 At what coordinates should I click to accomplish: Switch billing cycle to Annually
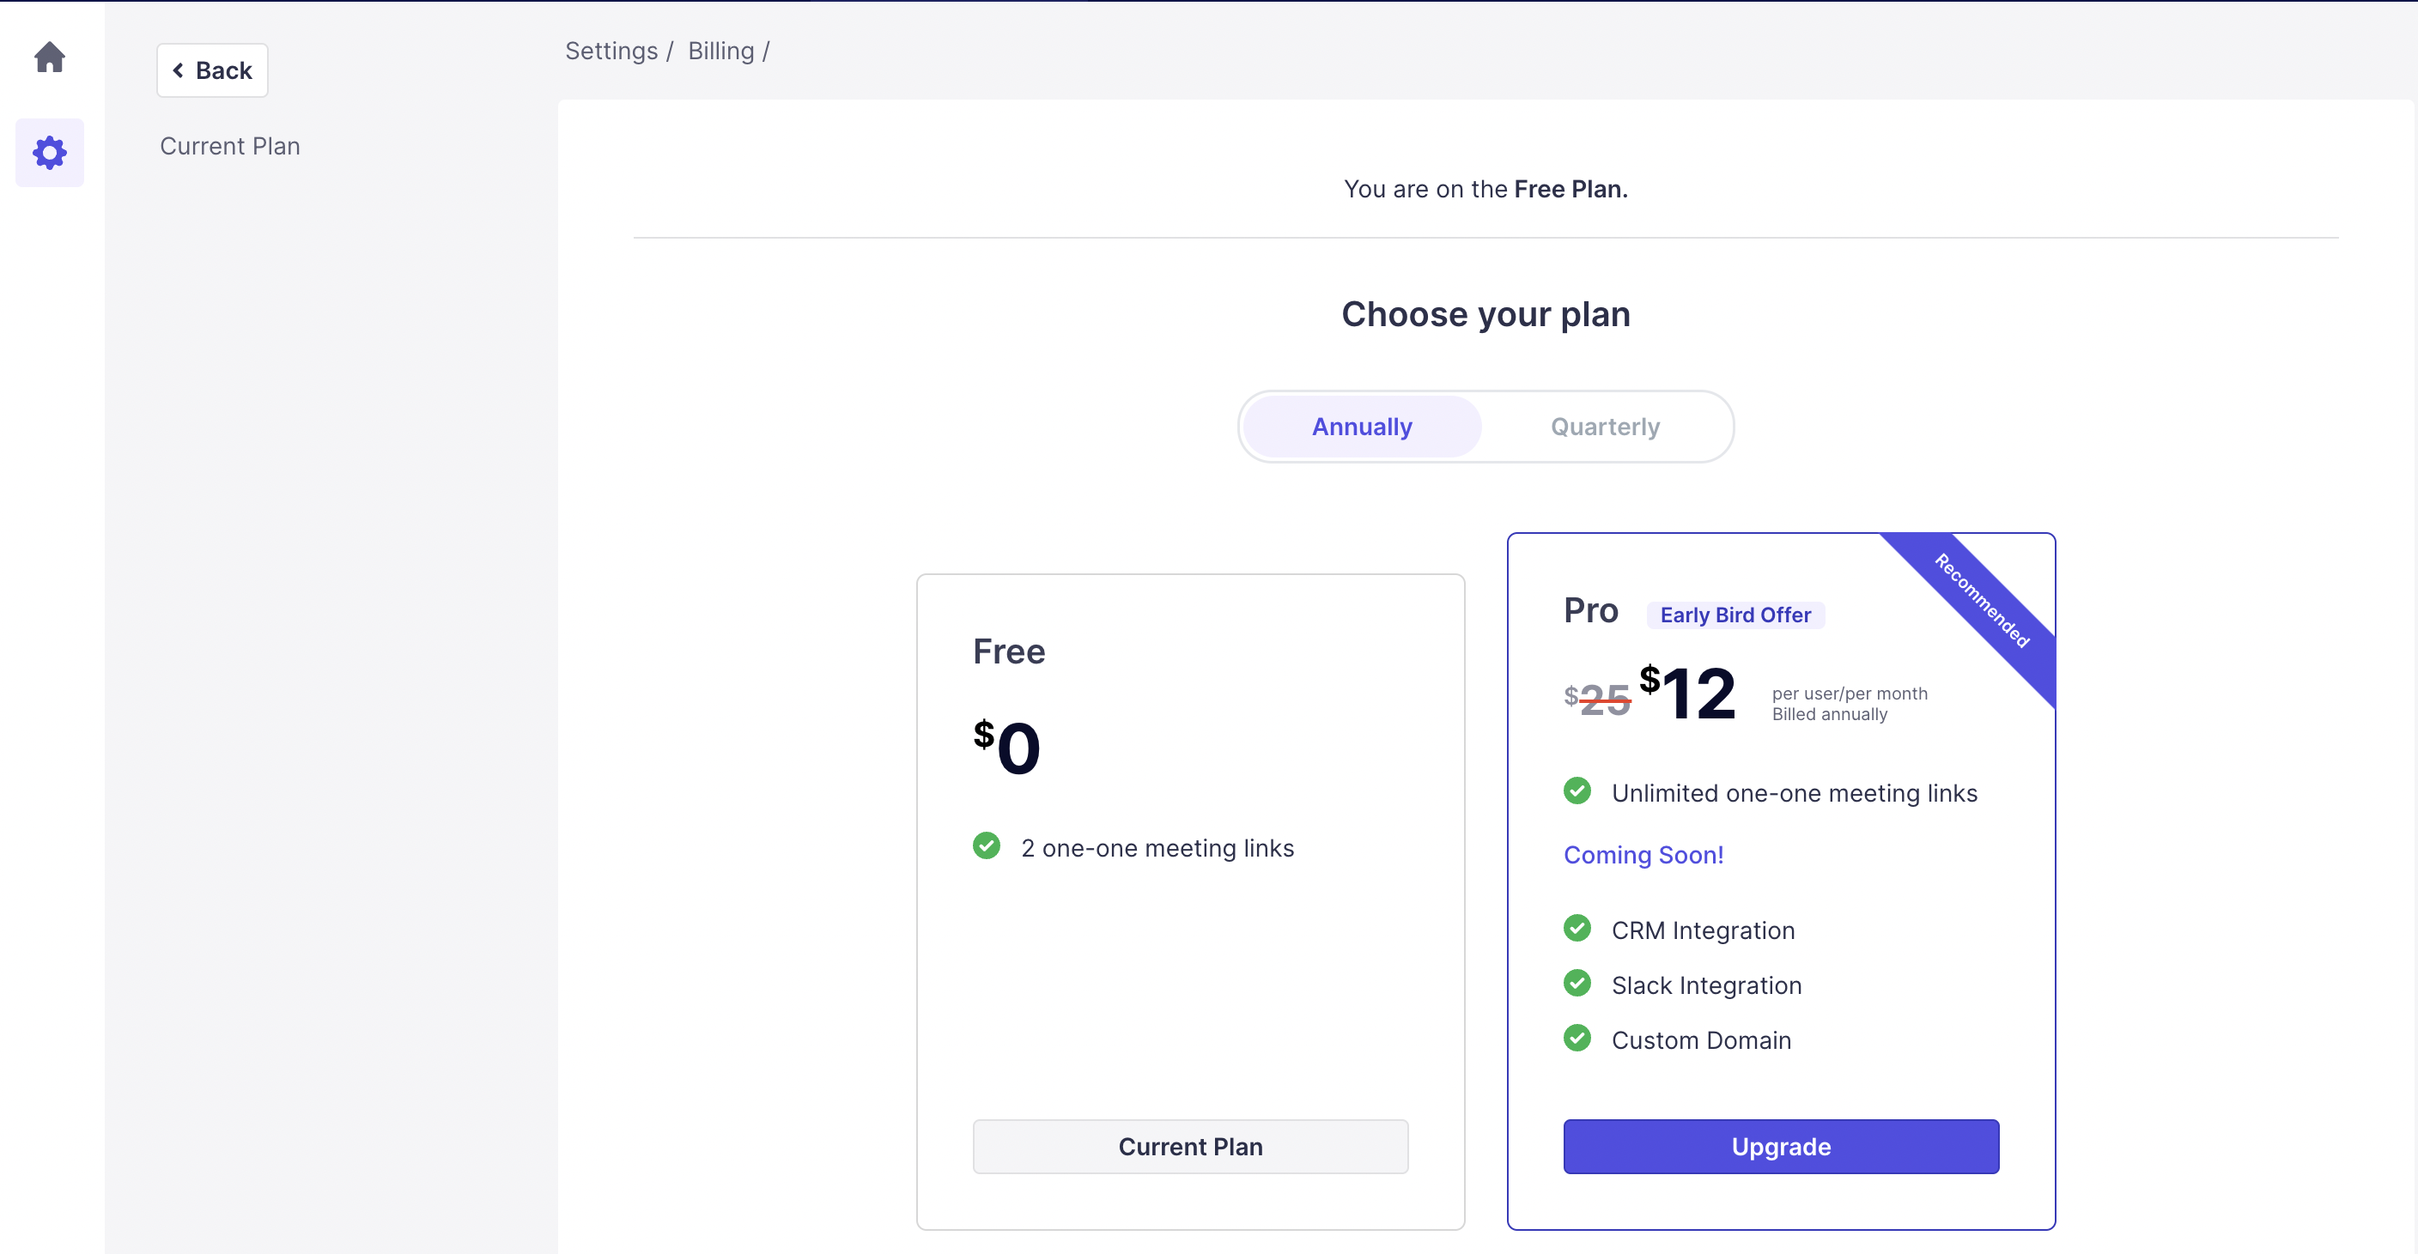[1361, 427]
